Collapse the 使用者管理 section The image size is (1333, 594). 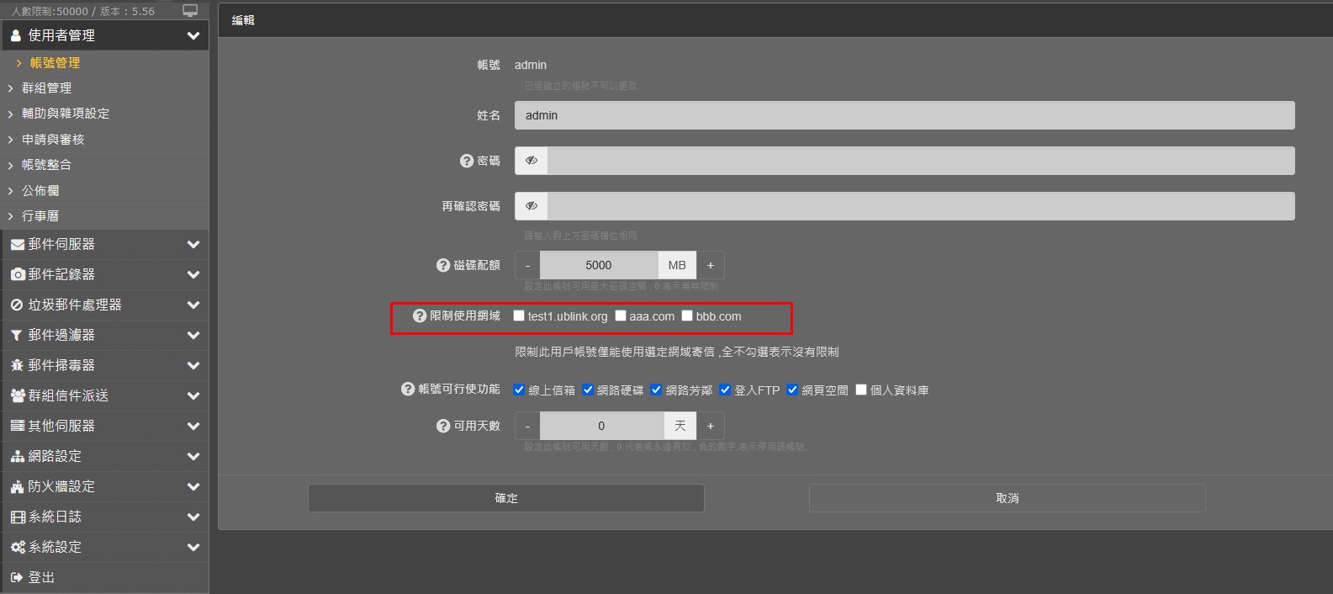point(193,35)
